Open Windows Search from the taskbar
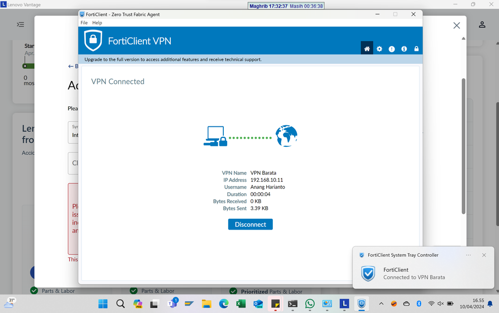This screenshot has width=499, height=313. pos(120,304)
